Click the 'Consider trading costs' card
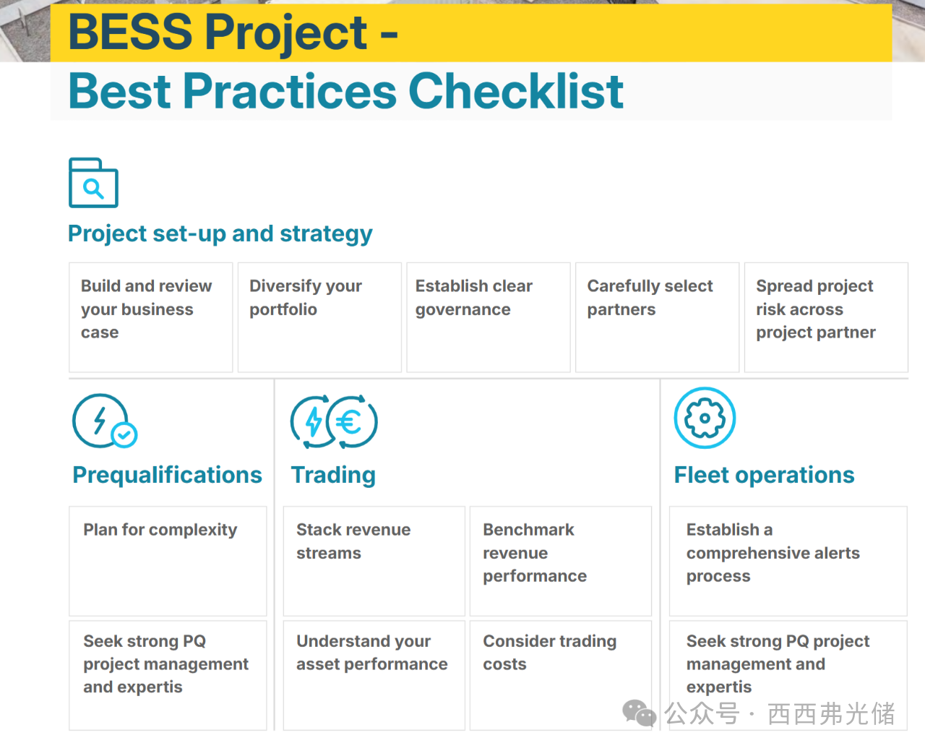 [560, 674]
